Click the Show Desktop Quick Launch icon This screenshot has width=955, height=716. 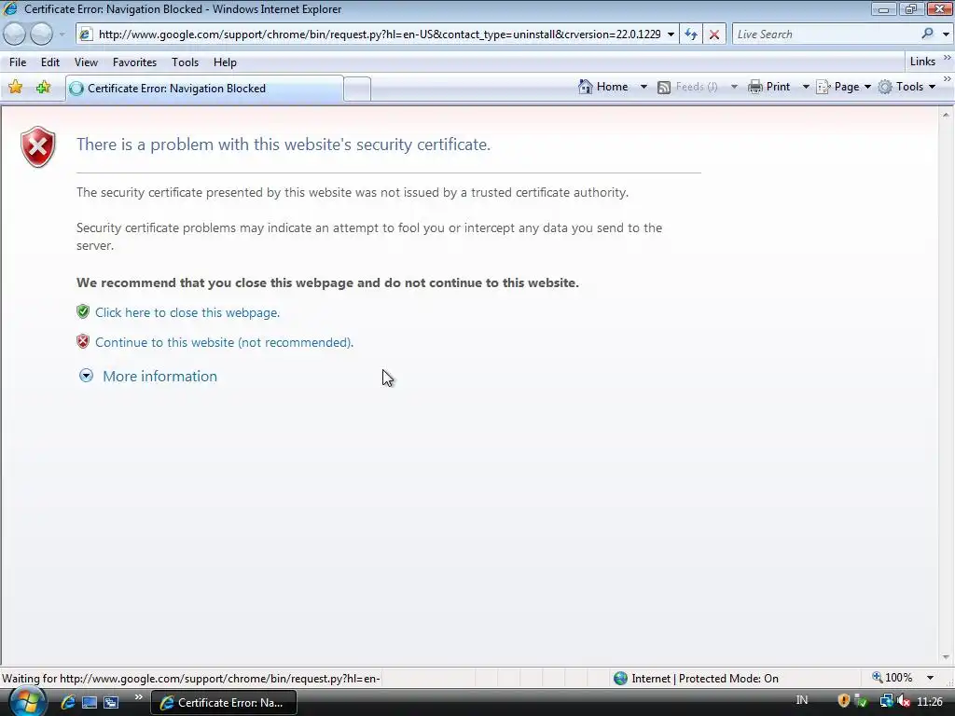tap(90, 703)
